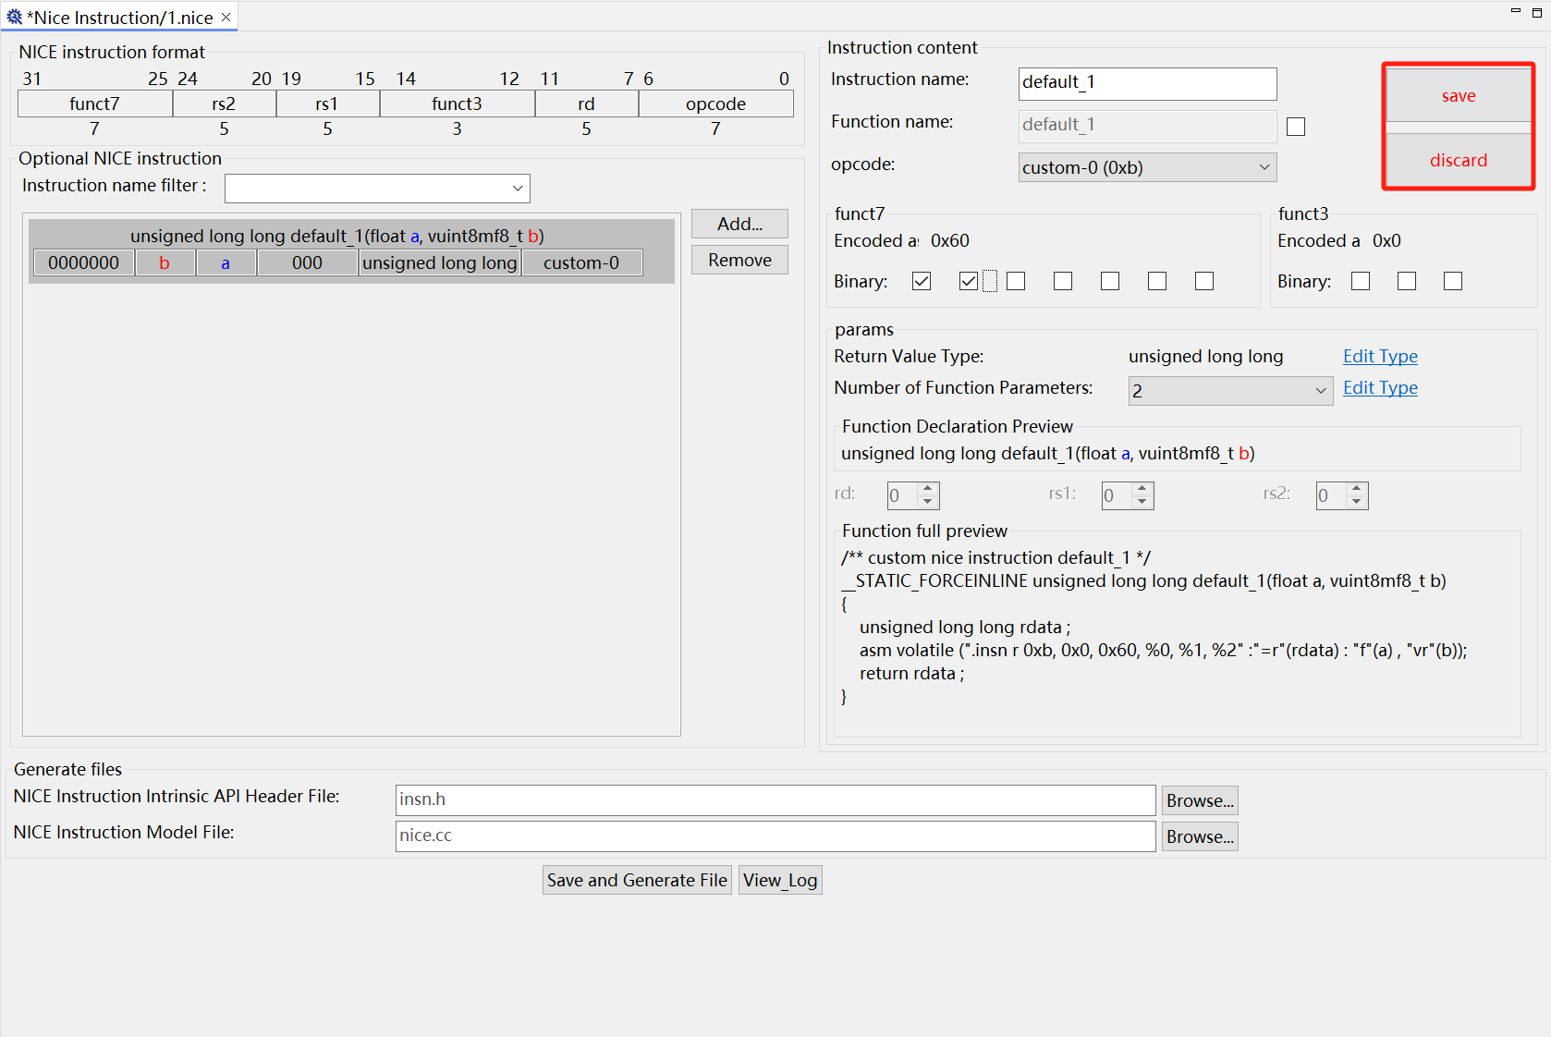The width and height of the screenshot is (1551, 1037).
Task: Check the last funct3 binary bit checkbox
Action: [x=1453, y=281]
